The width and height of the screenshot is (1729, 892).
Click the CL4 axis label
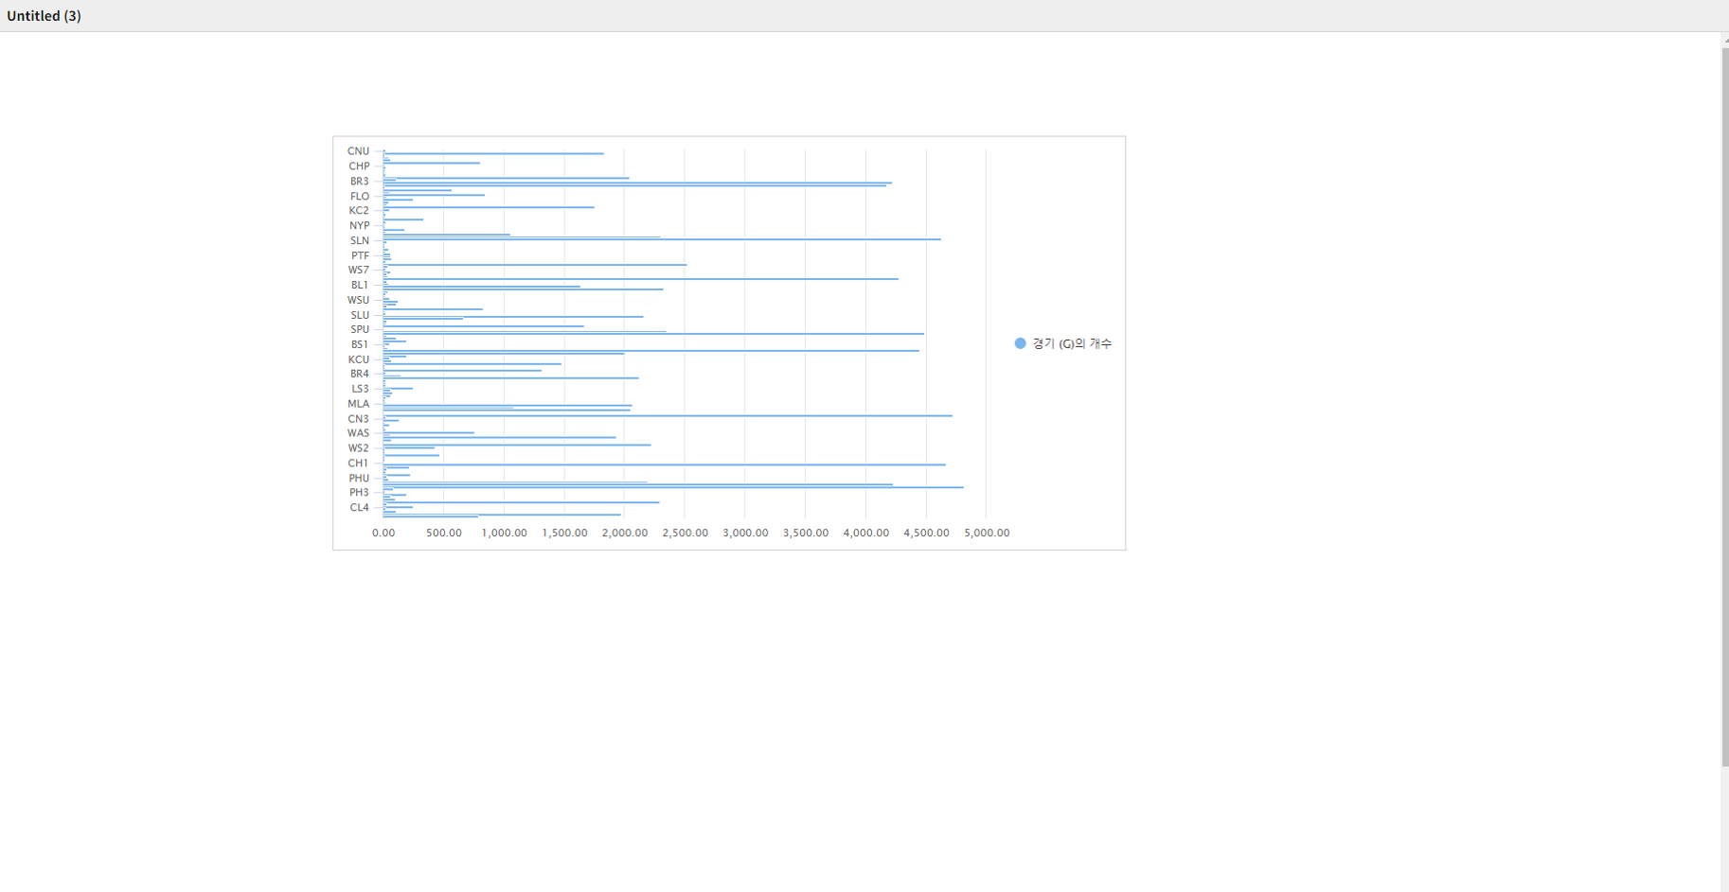(359, 508)
